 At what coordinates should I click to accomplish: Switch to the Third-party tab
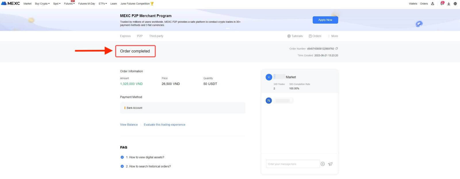[x=156, y=36]
